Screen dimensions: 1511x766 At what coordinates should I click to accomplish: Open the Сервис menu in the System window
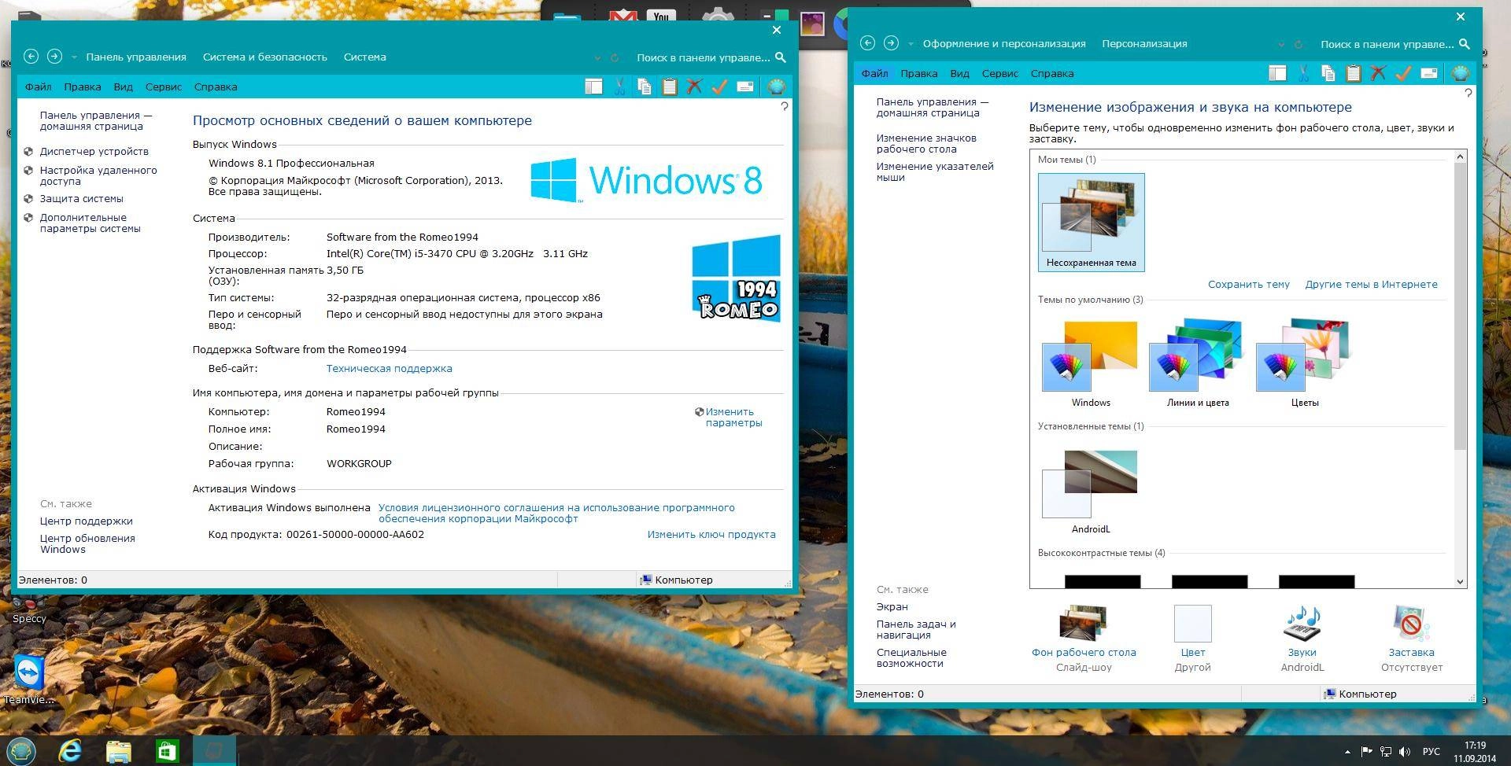coord(164,87)
